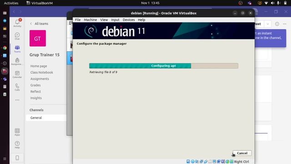Open the Help menu in VirtualBox
The width and height of the screenshot is (291, 164).
141,20
